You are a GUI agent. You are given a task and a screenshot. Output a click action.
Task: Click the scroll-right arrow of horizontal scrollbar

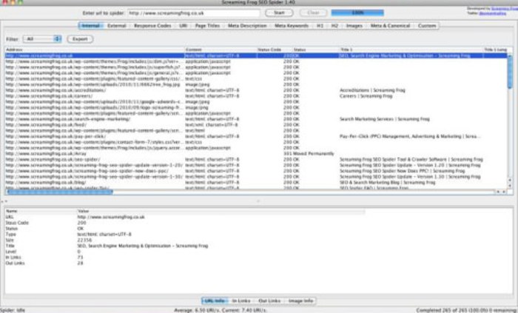[x=504, y=192]
